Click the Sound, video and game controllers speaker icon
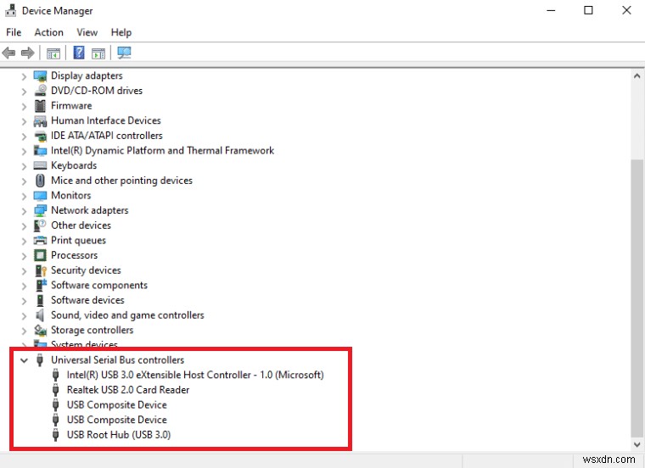The image size is (645, 468). click(x=40, y=315)
